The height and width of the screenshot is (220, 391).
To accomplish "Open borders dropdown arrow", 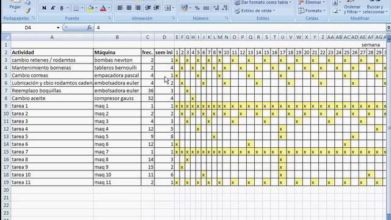I will 82,8.
